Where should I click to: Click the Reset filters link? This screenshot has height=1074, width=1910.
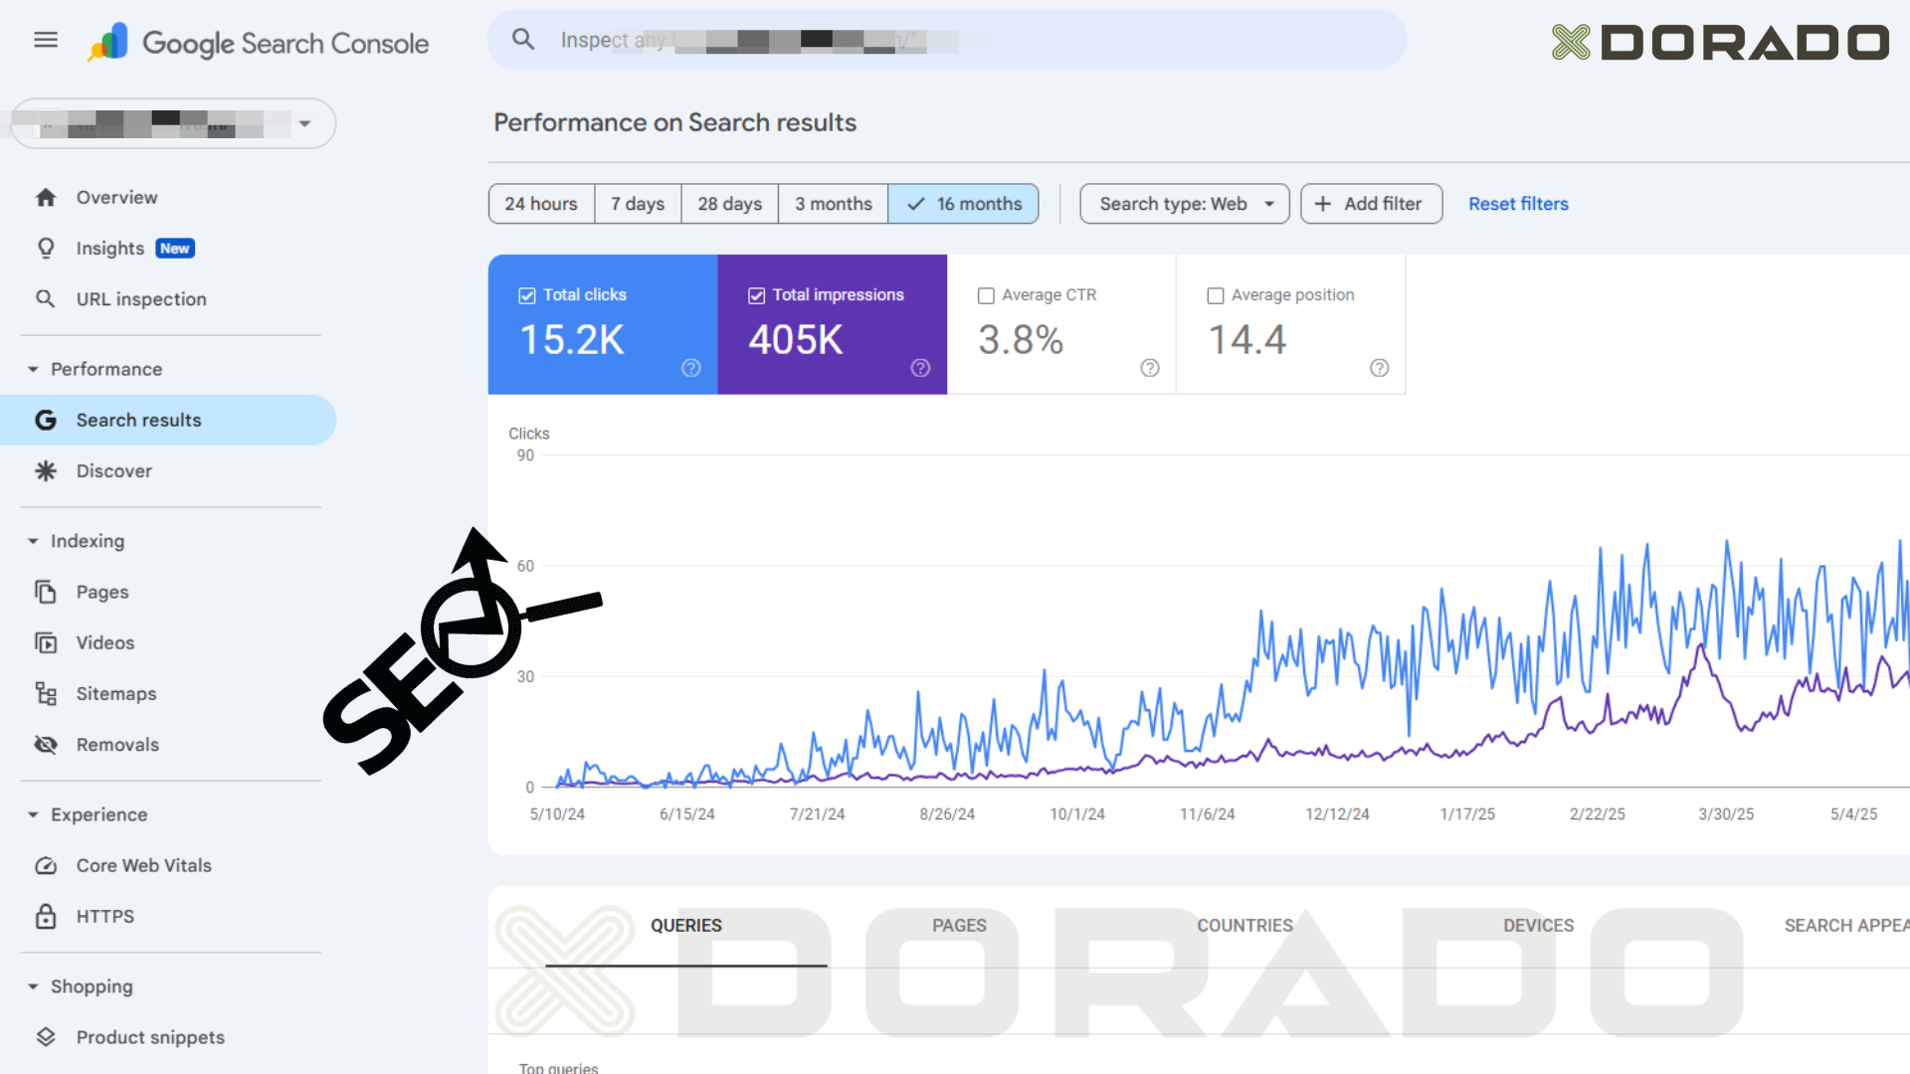1518,204
